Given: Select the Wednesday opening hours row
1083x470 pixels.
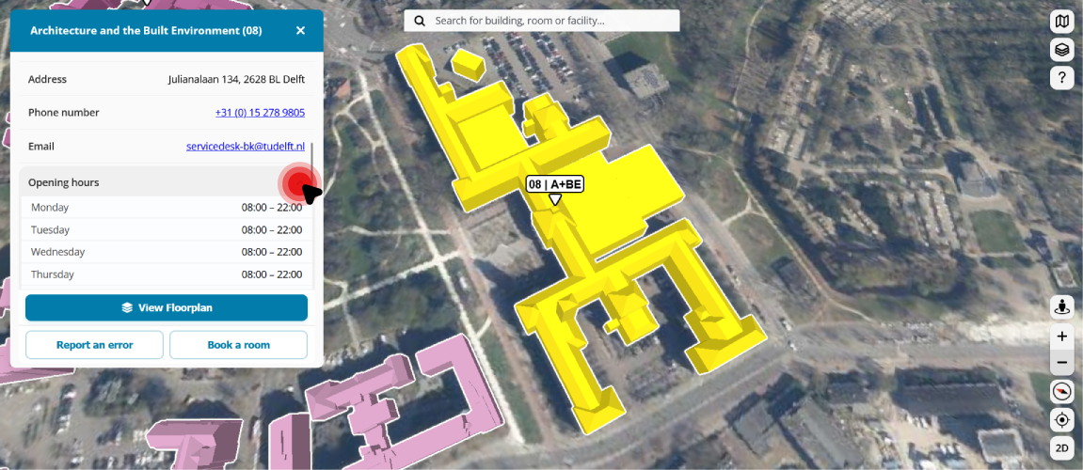Looking at the screenshot, I should (167, 252).
